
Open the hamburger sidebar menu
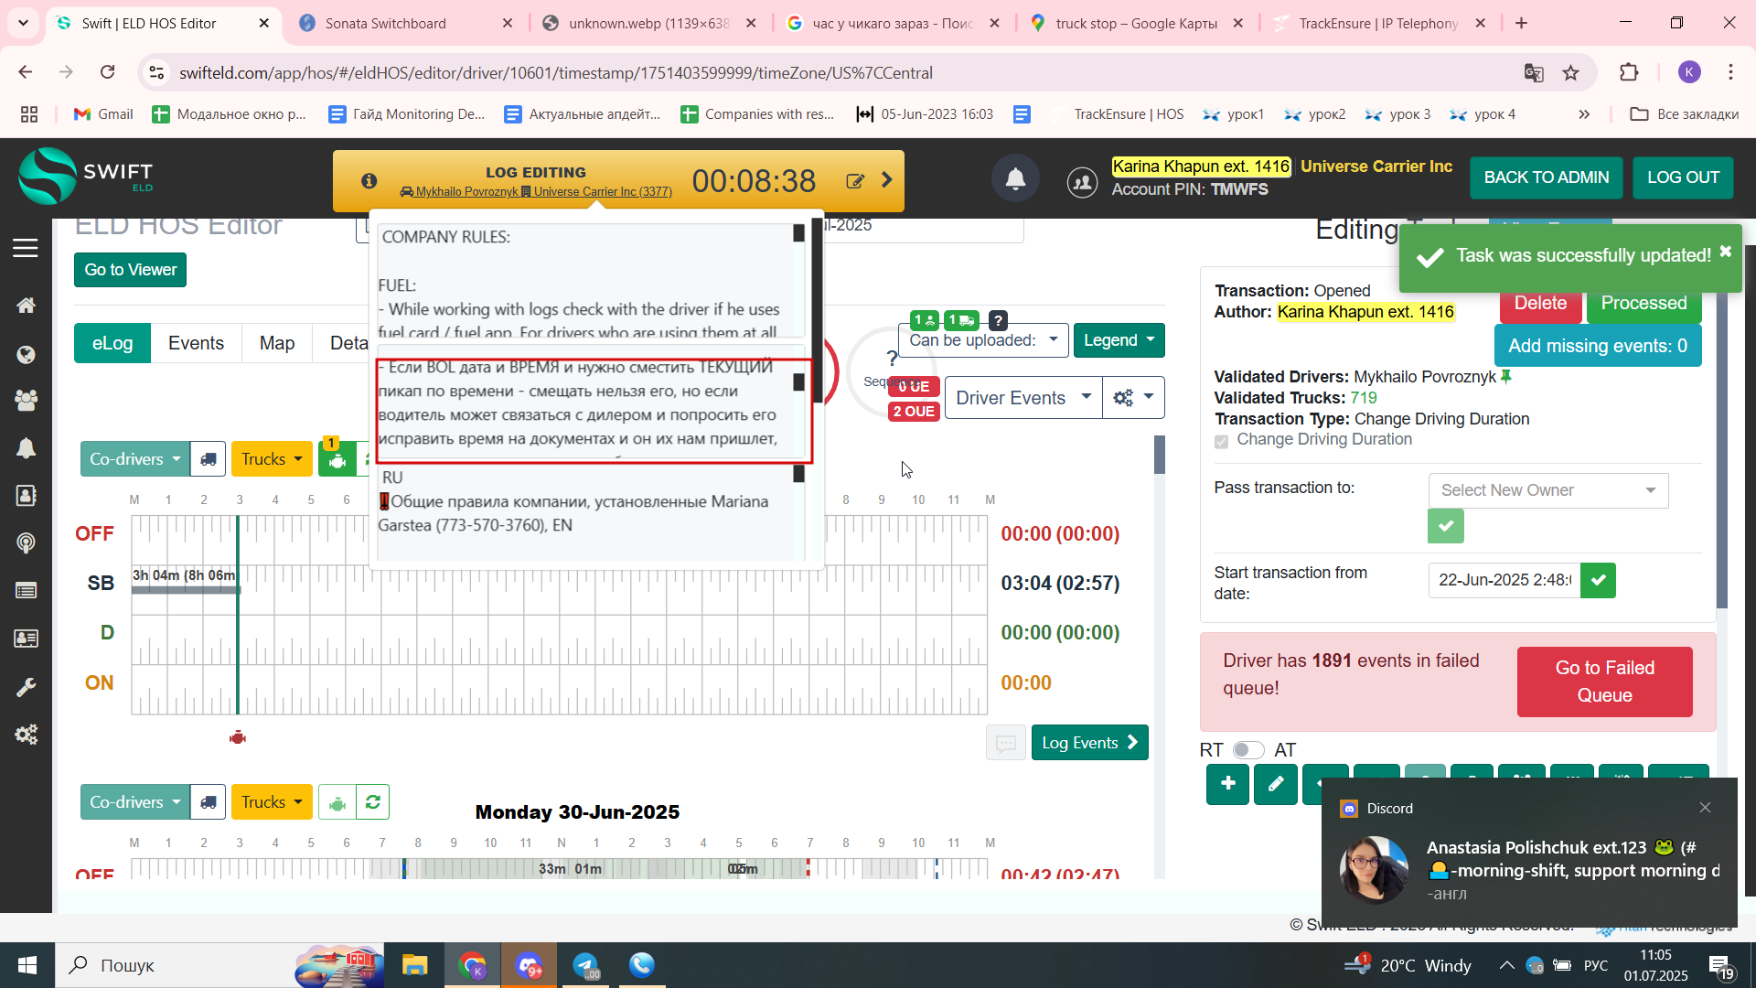[x=26, y=248]
